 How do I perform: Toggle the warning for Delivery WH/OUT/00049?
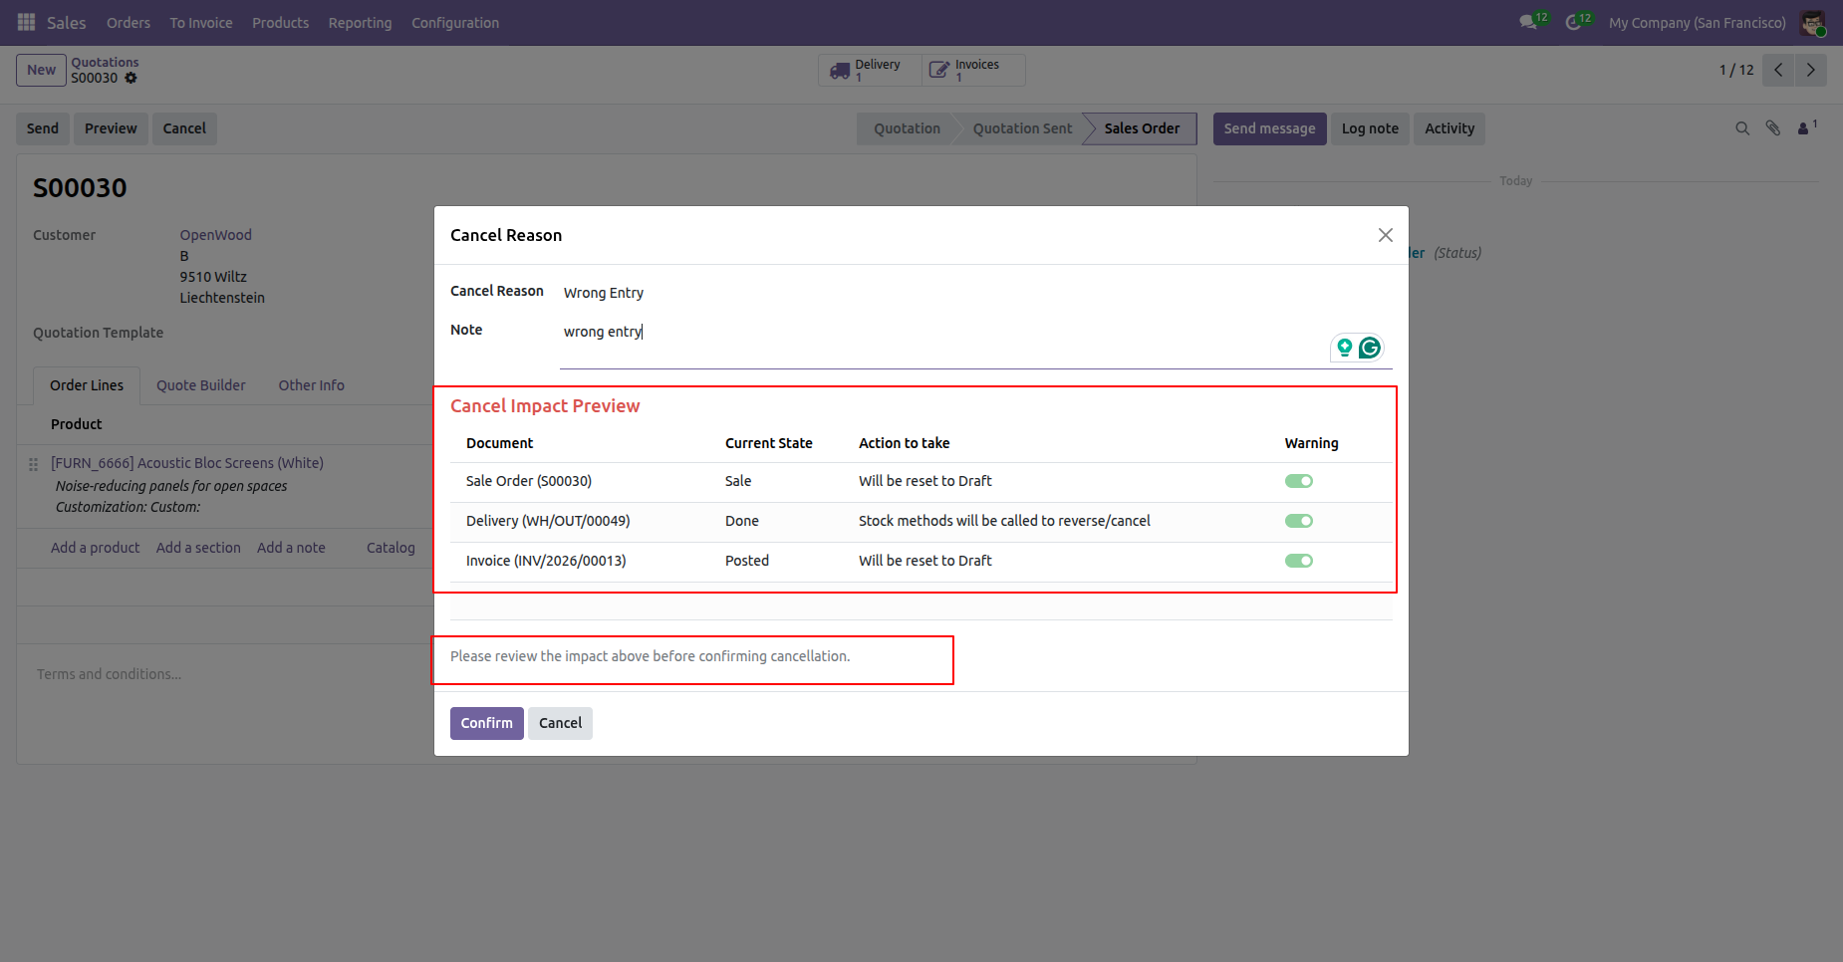(x=1299, y=521)
